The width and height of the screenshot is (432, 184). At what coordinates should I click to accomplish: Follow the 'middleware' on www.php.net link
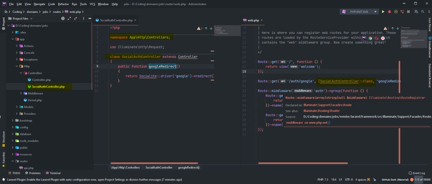pos(307,123)
